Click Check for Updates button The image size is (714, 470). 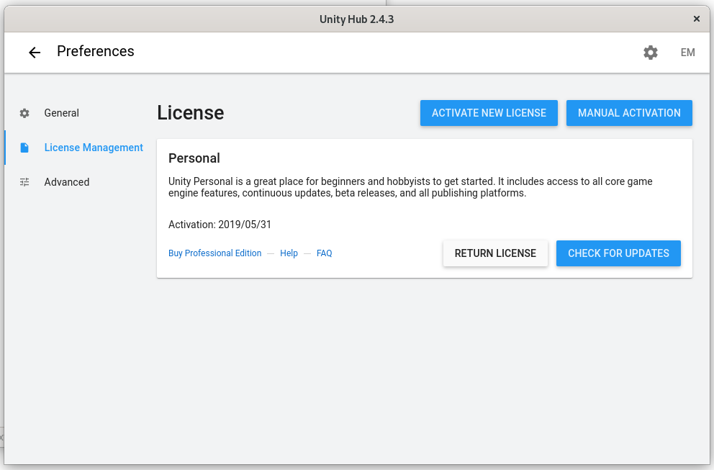[618, 253]
